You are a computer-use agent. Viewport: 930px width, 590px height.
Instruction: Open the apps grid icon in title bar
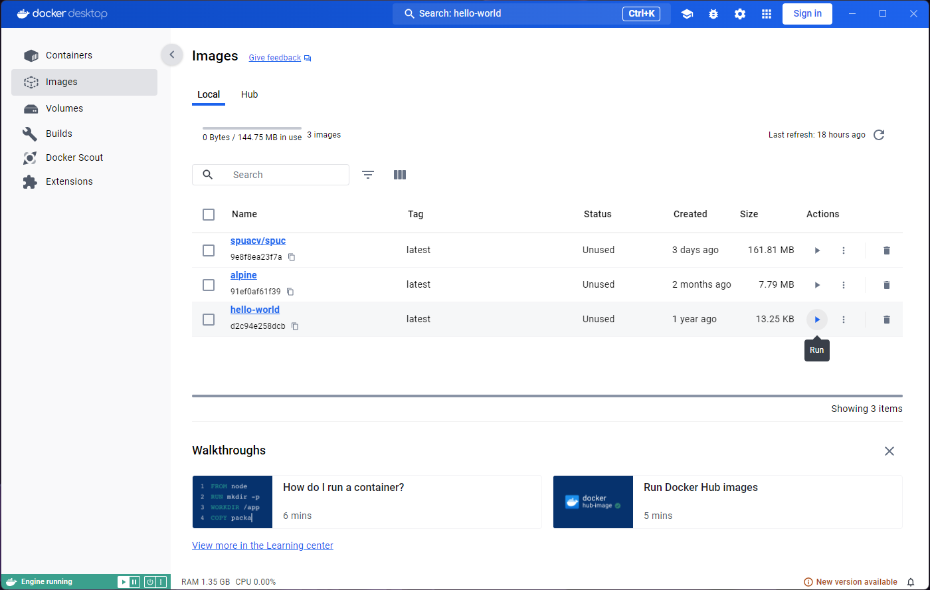767,14
